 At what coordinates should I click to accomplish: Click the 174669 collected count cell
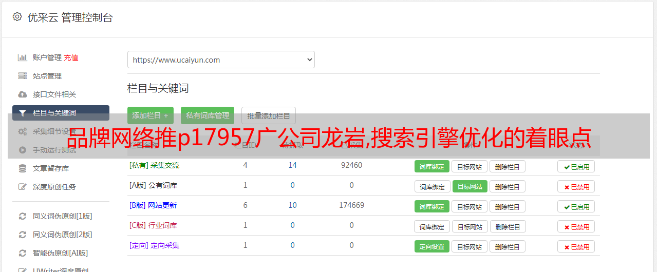point(351,205)
